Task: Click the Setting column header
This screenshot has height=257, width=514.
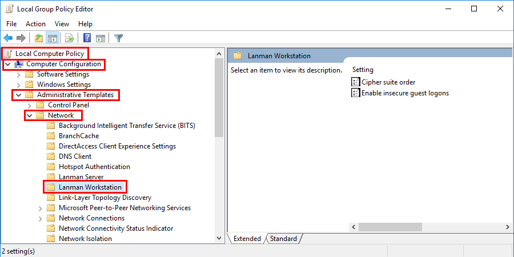Action: (363, 70)
